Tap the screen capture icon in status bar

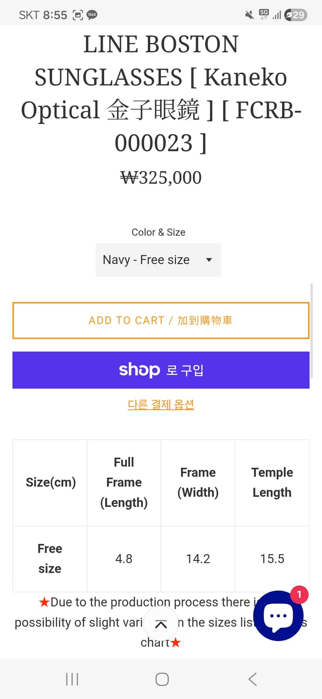tap(77, 14)
